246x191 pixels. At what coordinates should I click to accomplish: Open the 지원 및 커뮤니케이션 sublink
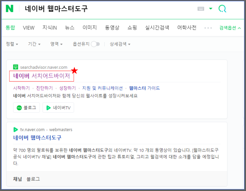[x=102, y=88]
